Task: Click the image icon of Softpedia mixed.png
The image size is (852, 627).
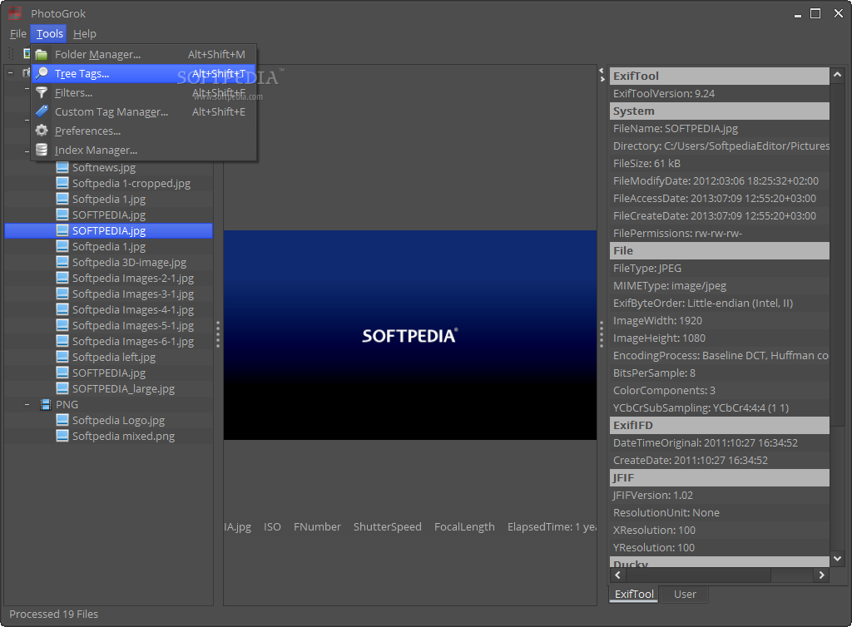Action: [62, 437]
